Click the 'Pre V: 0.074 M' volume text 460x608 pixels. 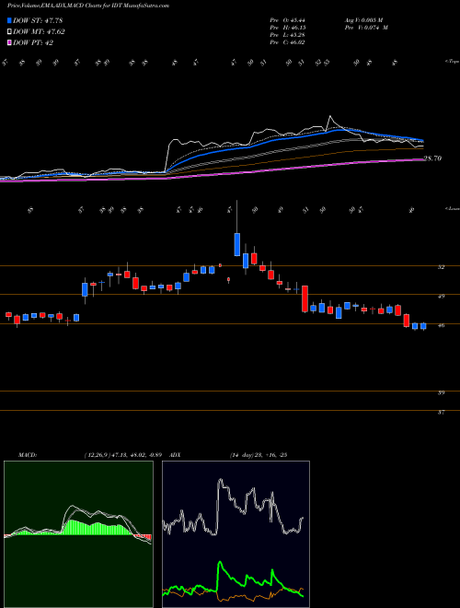coord(366,28)
